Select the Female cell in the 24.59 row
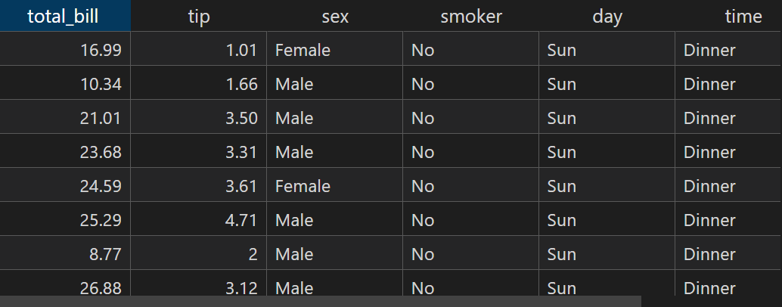 pyautogui.click(x=334, y=185)
